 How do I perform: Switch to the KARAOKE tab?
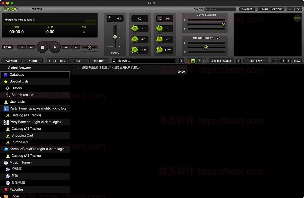(x=11, y=61)
